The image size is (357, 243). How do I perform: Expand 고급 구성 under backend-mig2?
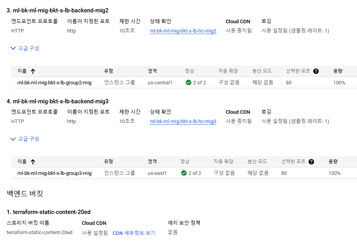pyautogui.click(x=25, y=48)
